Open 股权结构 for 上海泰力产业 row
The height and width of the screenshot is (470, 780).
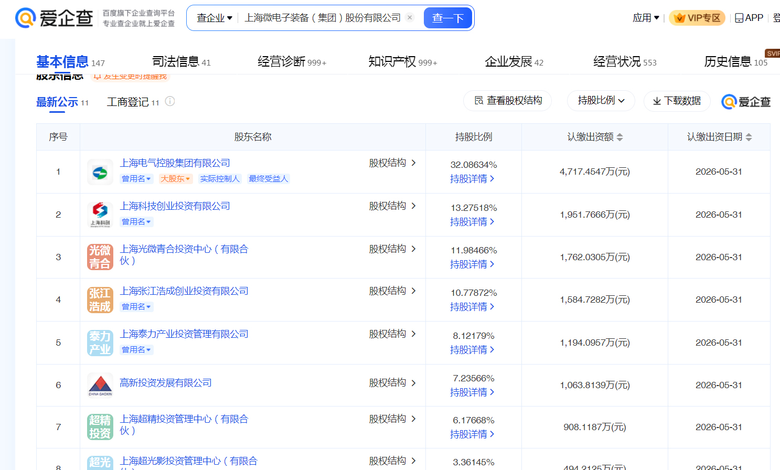[392, 334]
